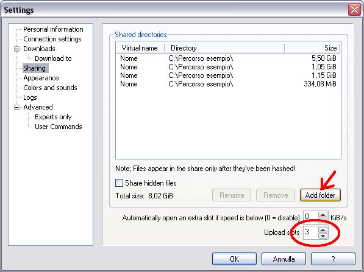Collapse the Advanced tree node
The image size is (364, 272).
coord(16,107)
